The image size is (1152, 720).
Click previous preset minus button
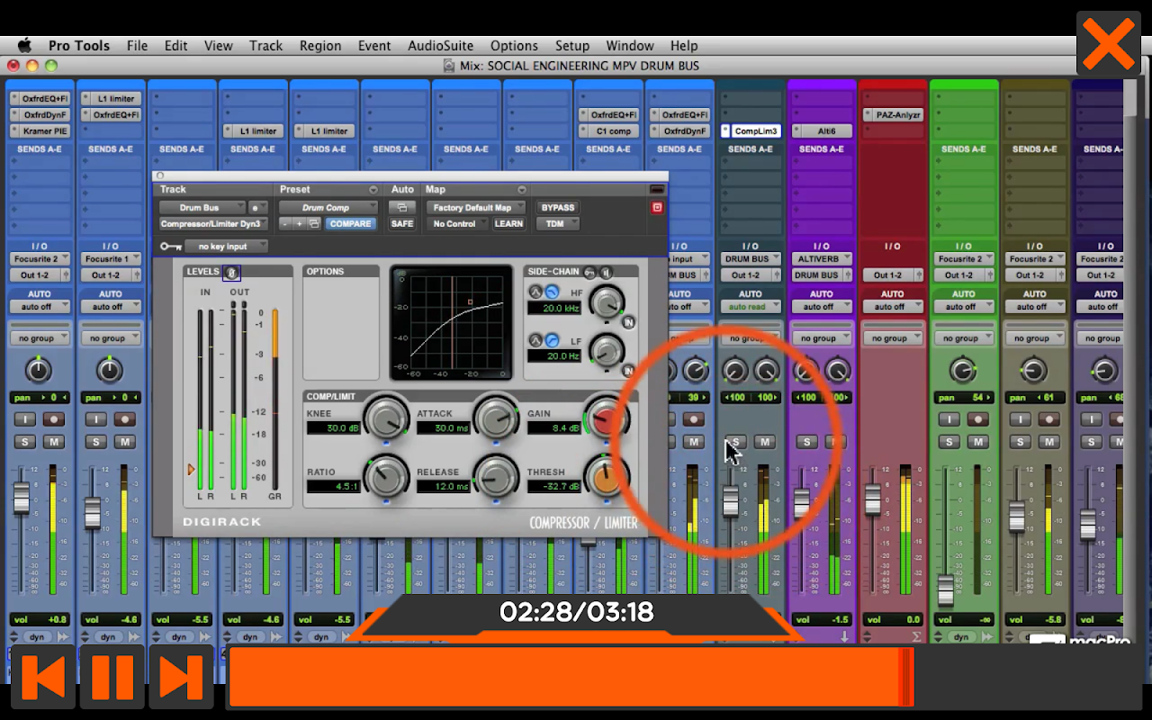pyautogui.click(x=283, y=223)
